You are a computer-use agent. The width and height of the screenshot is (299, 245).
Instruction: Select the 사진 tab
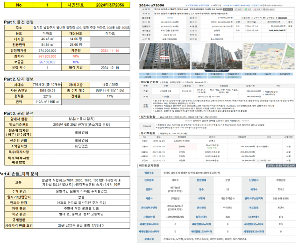click(x=148, y=74)
